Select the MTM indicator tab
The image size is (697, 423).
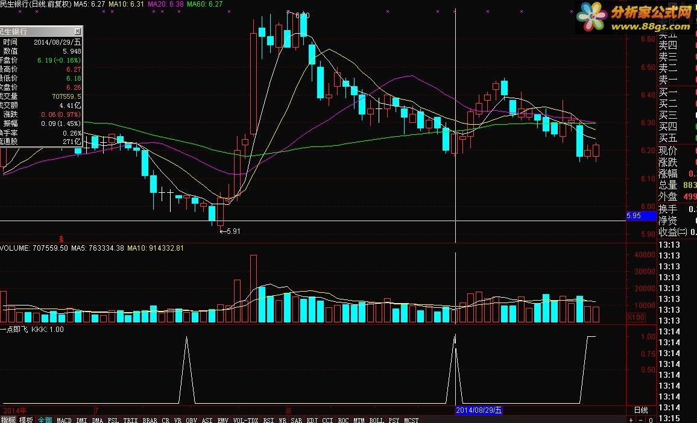point(359,420)
